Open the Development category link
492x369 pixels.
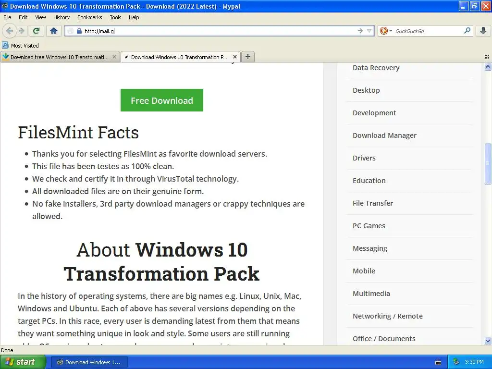374,113
